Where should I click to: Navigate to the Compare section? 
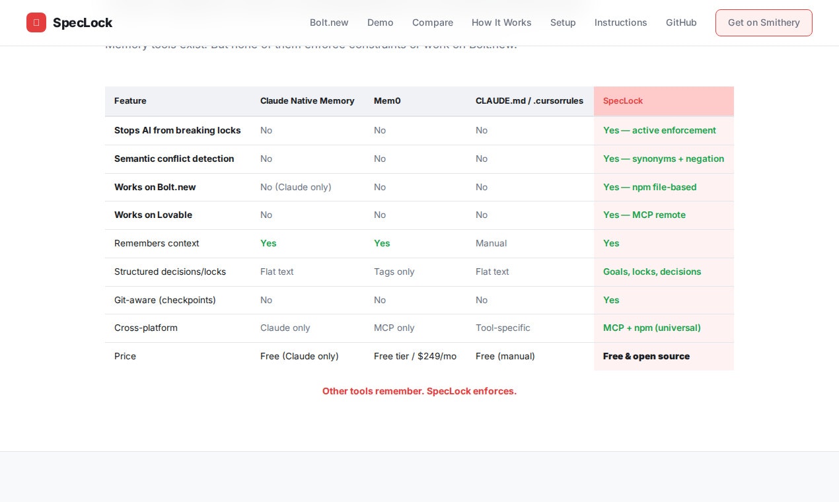(433, 22)
